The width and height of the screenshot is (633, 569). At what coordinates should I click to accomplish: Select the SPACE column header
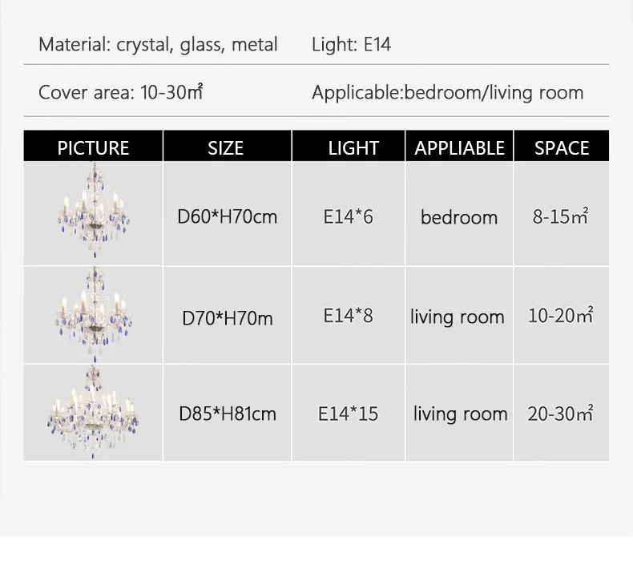pyautogui.click(x=562, y=146)
